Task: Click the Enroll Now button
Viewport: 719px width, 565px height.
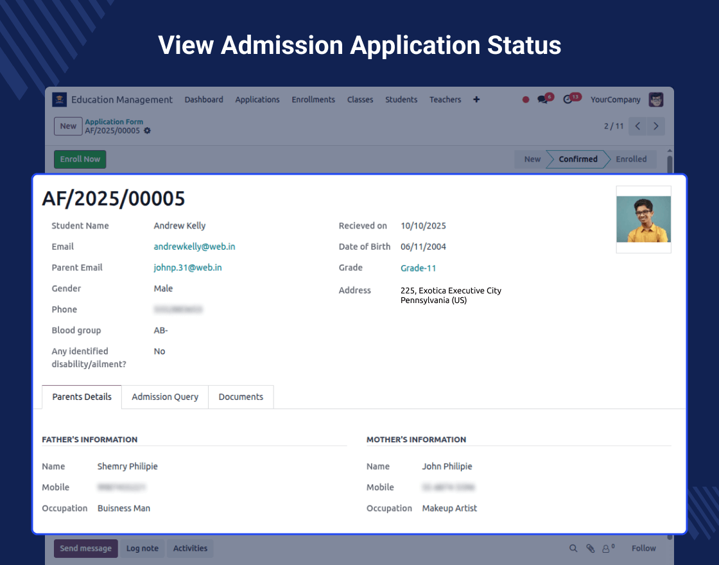Action: click(80, 159)
